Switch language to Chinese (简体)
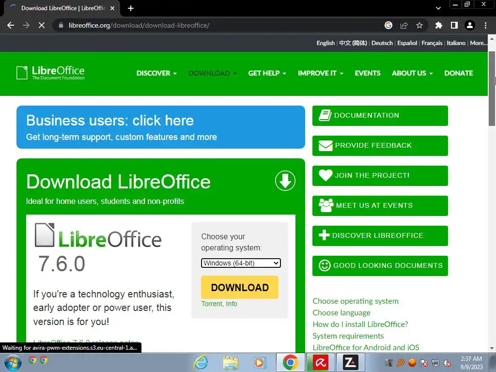 coord(353,43)
